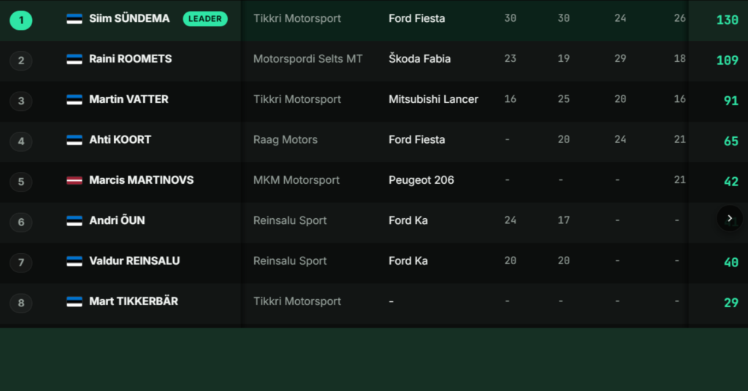748x391 pixels.
Task: Click total points 130 for Siim SÜNDEMA
Action: click(728, 20)
